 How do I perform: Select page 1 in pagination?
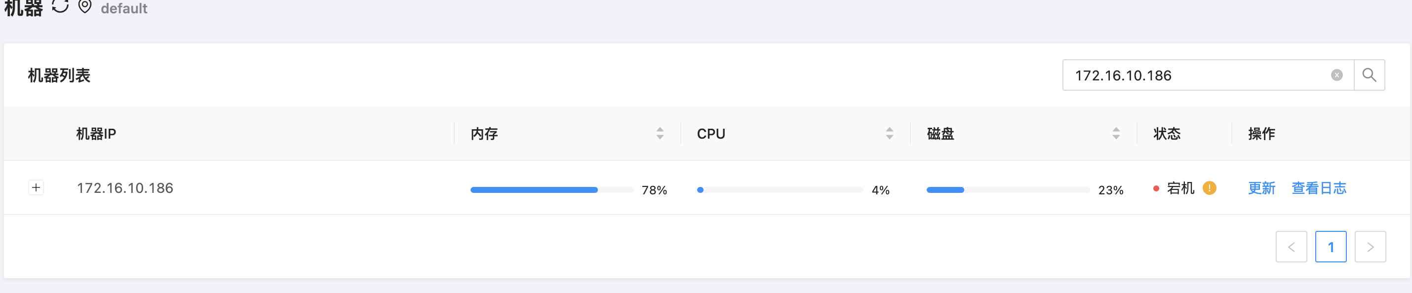point(1331,247)
